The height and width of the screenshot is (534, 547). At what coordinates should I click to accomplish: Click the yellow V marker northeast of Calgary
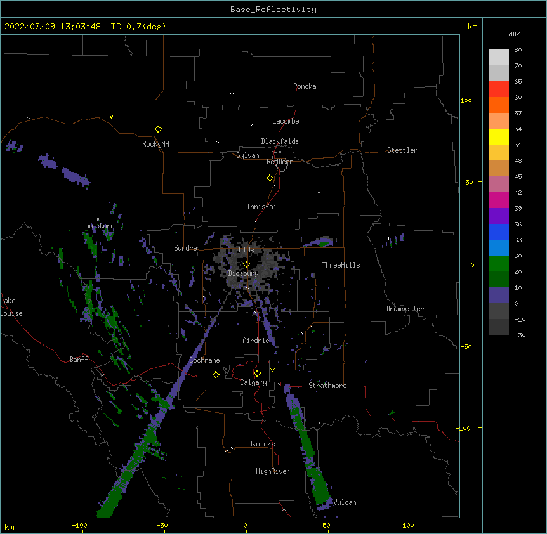pyautogui.click(x=272, y=370)
